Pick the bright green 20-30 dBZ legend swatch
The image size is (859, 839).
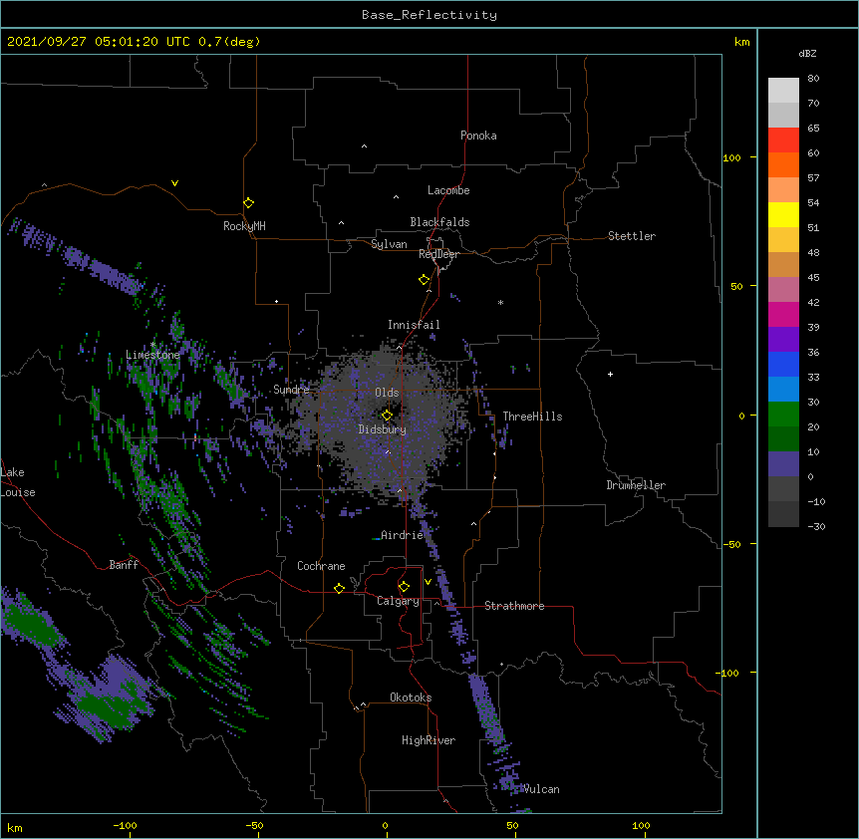[x=783, y=415]
